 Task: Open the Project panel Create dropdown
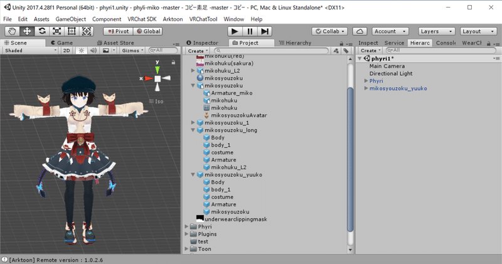coord(198,51)
